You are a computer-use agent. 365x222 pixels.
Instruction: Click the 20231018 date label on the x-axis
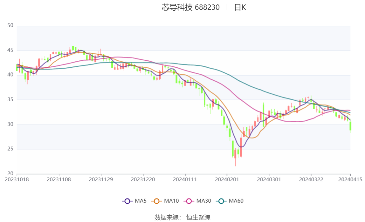[x=17, y=179]
